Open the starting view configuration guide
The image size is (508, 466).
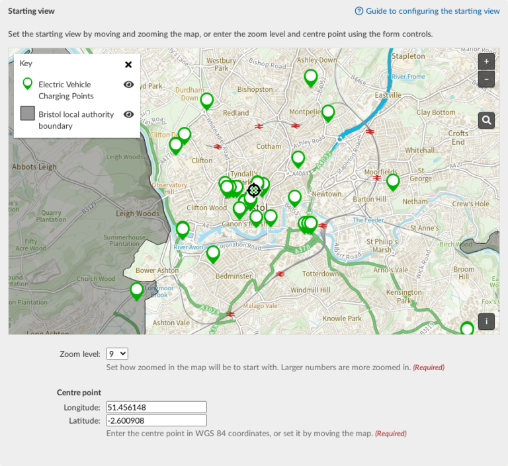pyautogui.click(x=427, y=11)
